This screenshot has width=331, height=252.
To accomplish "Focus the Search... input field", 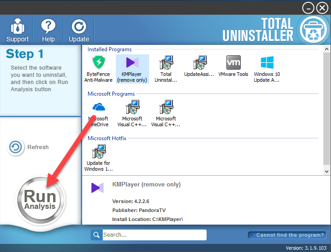I will click(x=154, y=234).
